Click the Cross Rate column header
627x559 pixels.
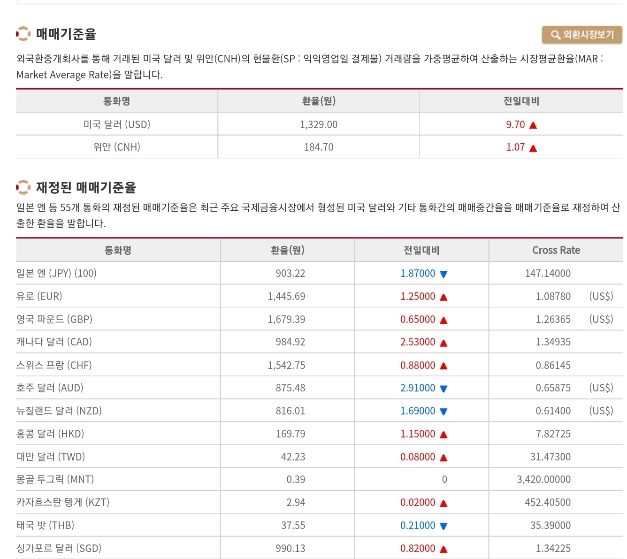tap(556, 250)
